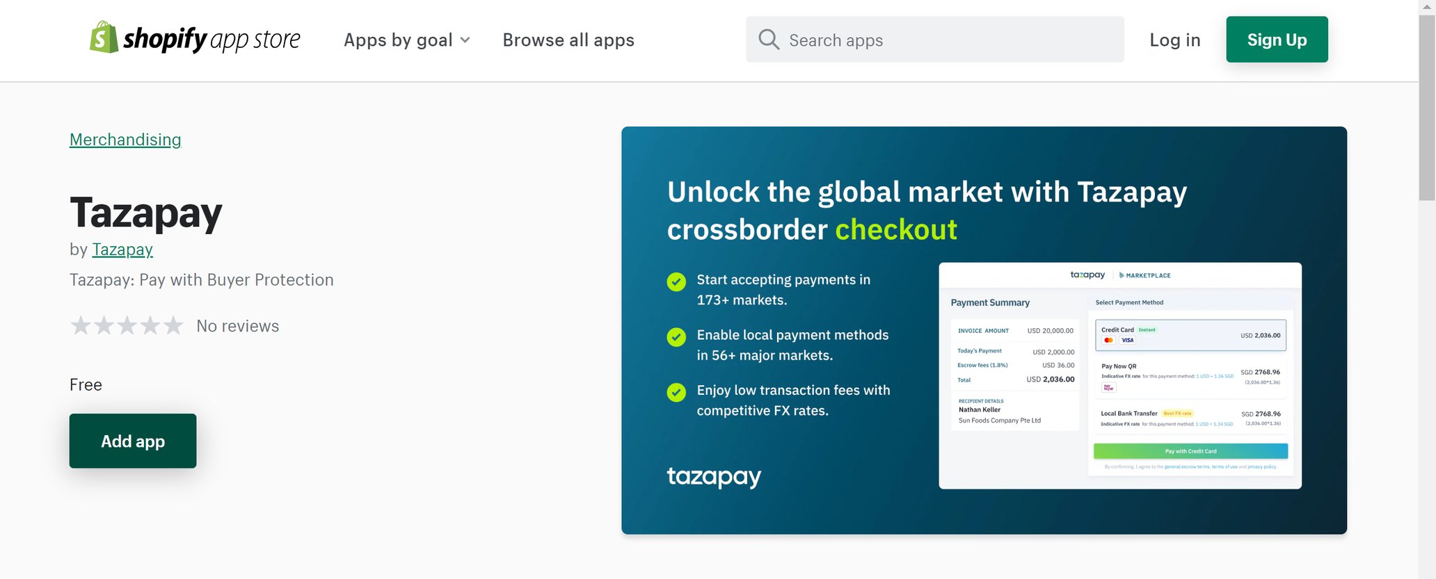Click the checkmark beside 173+ markets
The height and width of the screenshot is (579, 1436).
point(676,282)
